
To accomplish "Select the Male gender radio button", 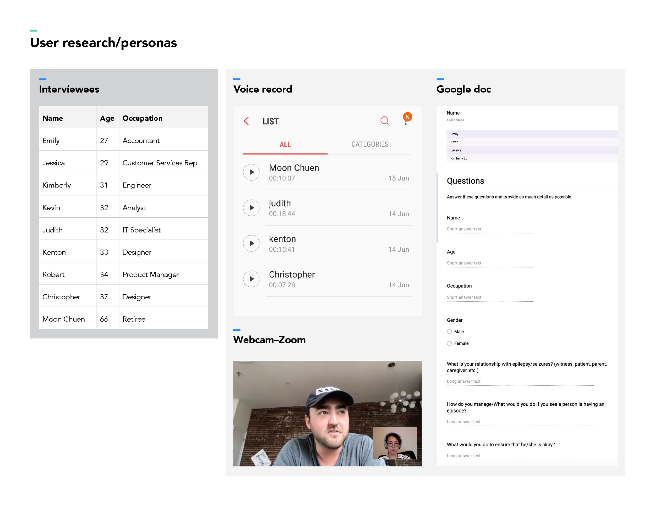I will (449, 332).
